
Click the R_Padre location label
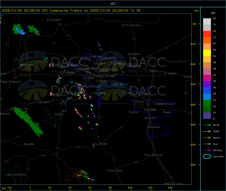click(144, 94)
